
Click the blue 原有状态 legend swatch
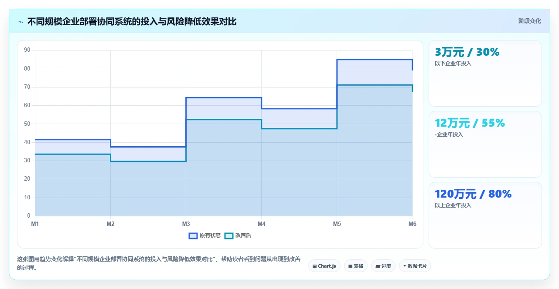pos(193,236)
